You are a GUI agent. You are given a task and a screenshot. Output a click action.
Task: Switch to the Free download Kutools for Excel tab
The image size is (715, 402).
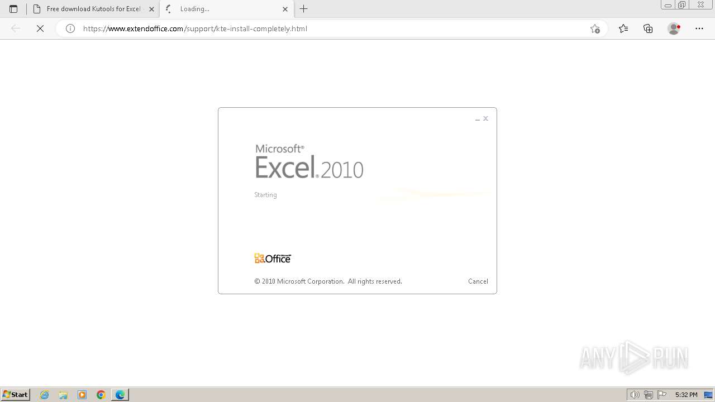[x=93, y=9]
